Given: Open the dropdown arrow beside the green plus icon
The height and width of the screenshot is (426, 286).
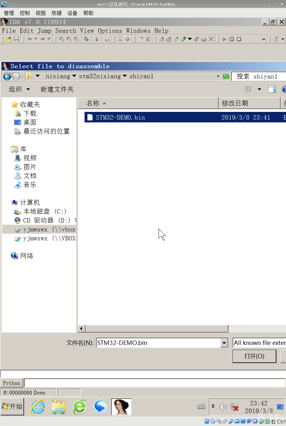Looking at the screenshot, I should pos(190,39).
